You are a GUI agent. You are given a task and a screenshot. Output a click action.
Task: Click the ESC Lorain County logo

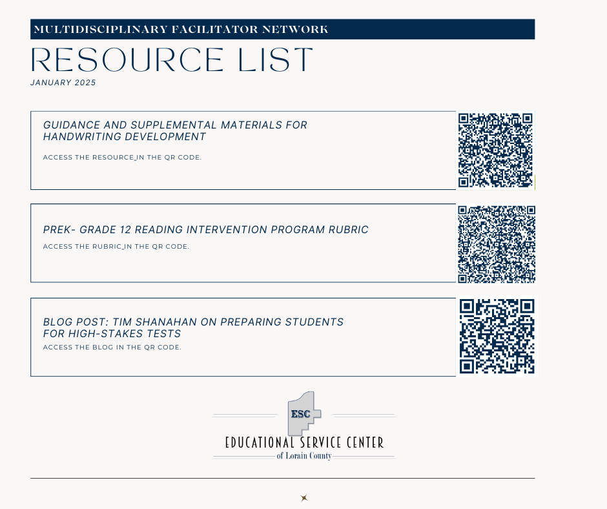[304, 426]
